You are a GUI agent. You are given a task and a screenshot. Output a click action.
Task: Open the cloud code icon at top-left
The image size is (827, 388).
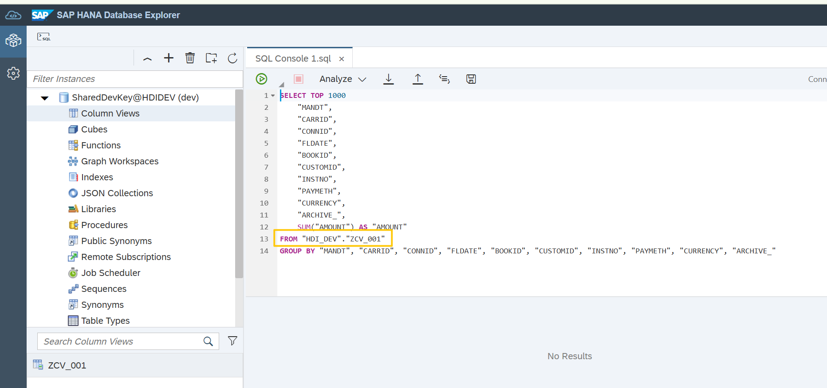[x=13, y=16]
